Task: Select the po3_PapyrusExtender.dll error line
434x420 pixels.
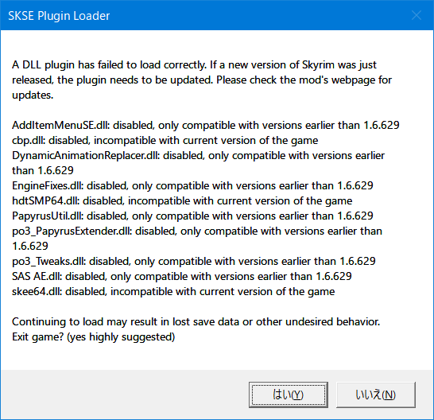Action: click(x=197, y=239)
